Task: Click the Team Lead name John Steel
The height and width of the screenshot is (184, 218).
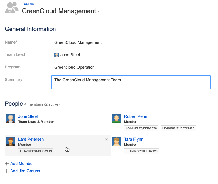Action: click(x=70, y=55)
